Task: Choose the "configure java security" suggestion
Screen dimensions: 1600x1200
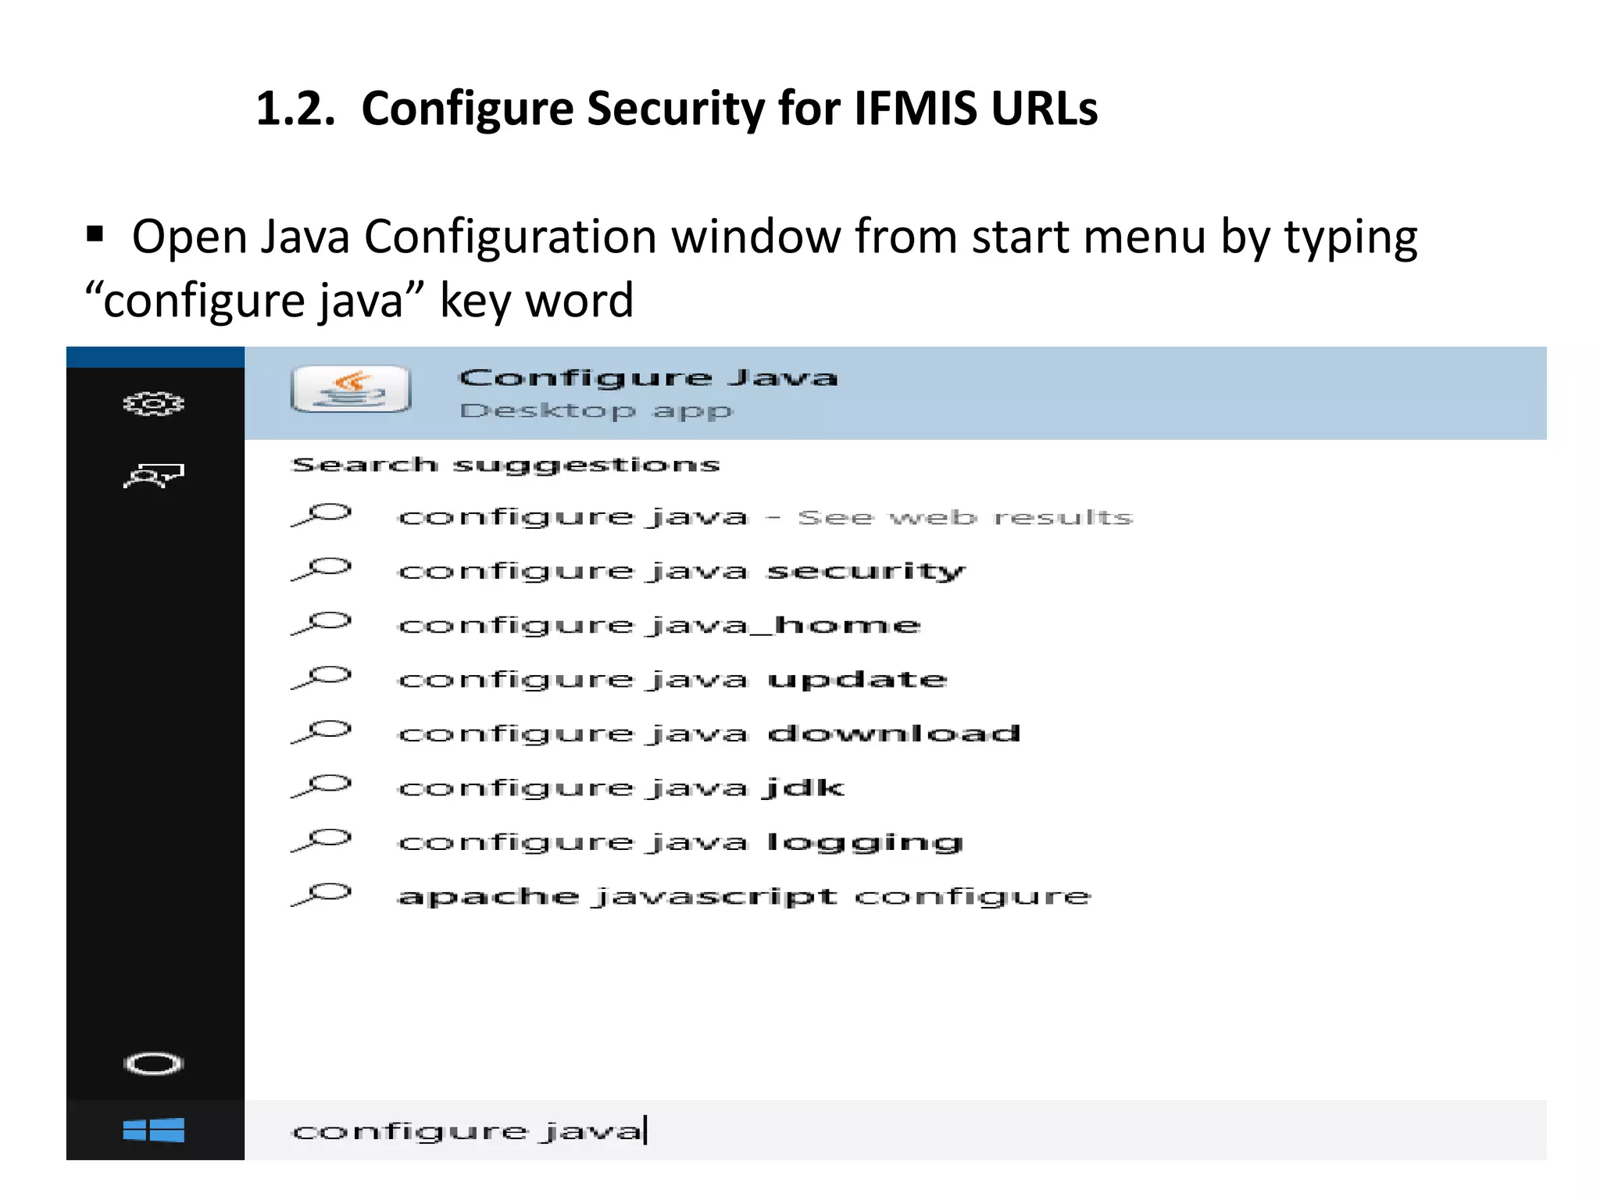Action: coord(681,571)
